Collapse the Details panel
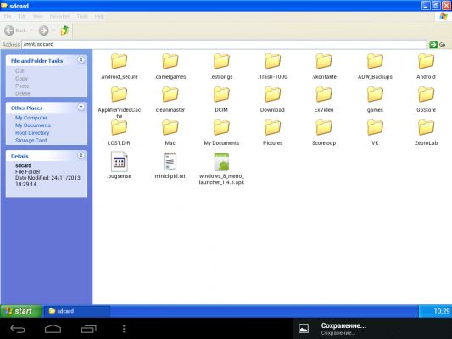Screen dimensions: 452x339 coord(81,155)
